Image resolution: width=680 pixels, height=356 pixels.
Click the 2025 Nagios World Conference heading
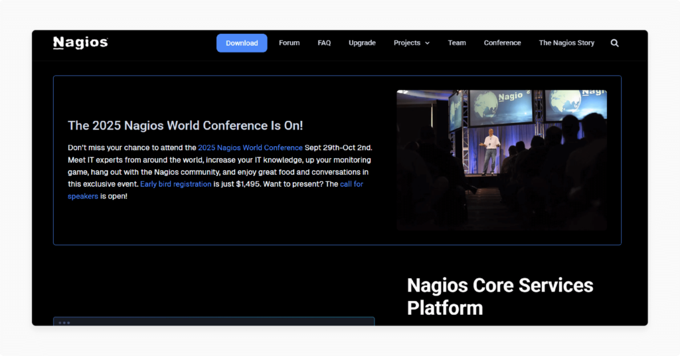(185, 126)
